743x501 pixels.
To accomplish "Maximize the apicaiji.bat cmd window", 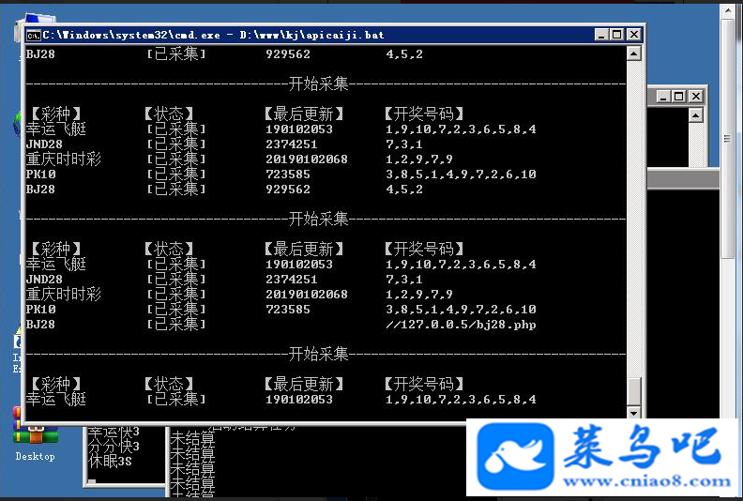I will click(x=617, y=35).
